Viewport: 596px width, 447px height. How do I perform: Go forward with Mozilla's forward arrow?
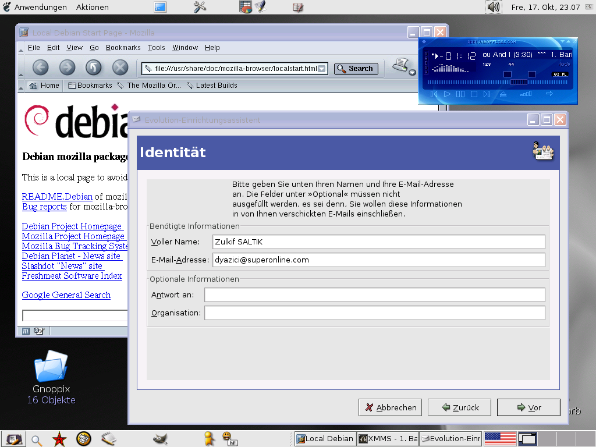pyautogui.click(x=67, y=68)
